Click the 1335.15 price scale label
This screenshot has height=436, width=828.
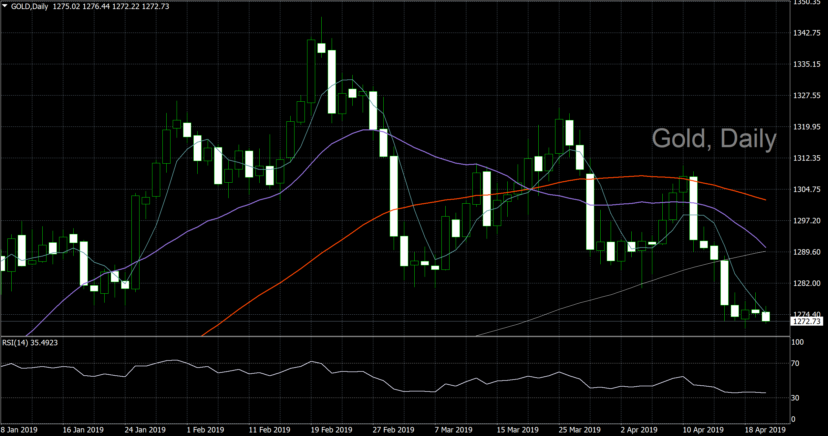[x=807, y=64]
